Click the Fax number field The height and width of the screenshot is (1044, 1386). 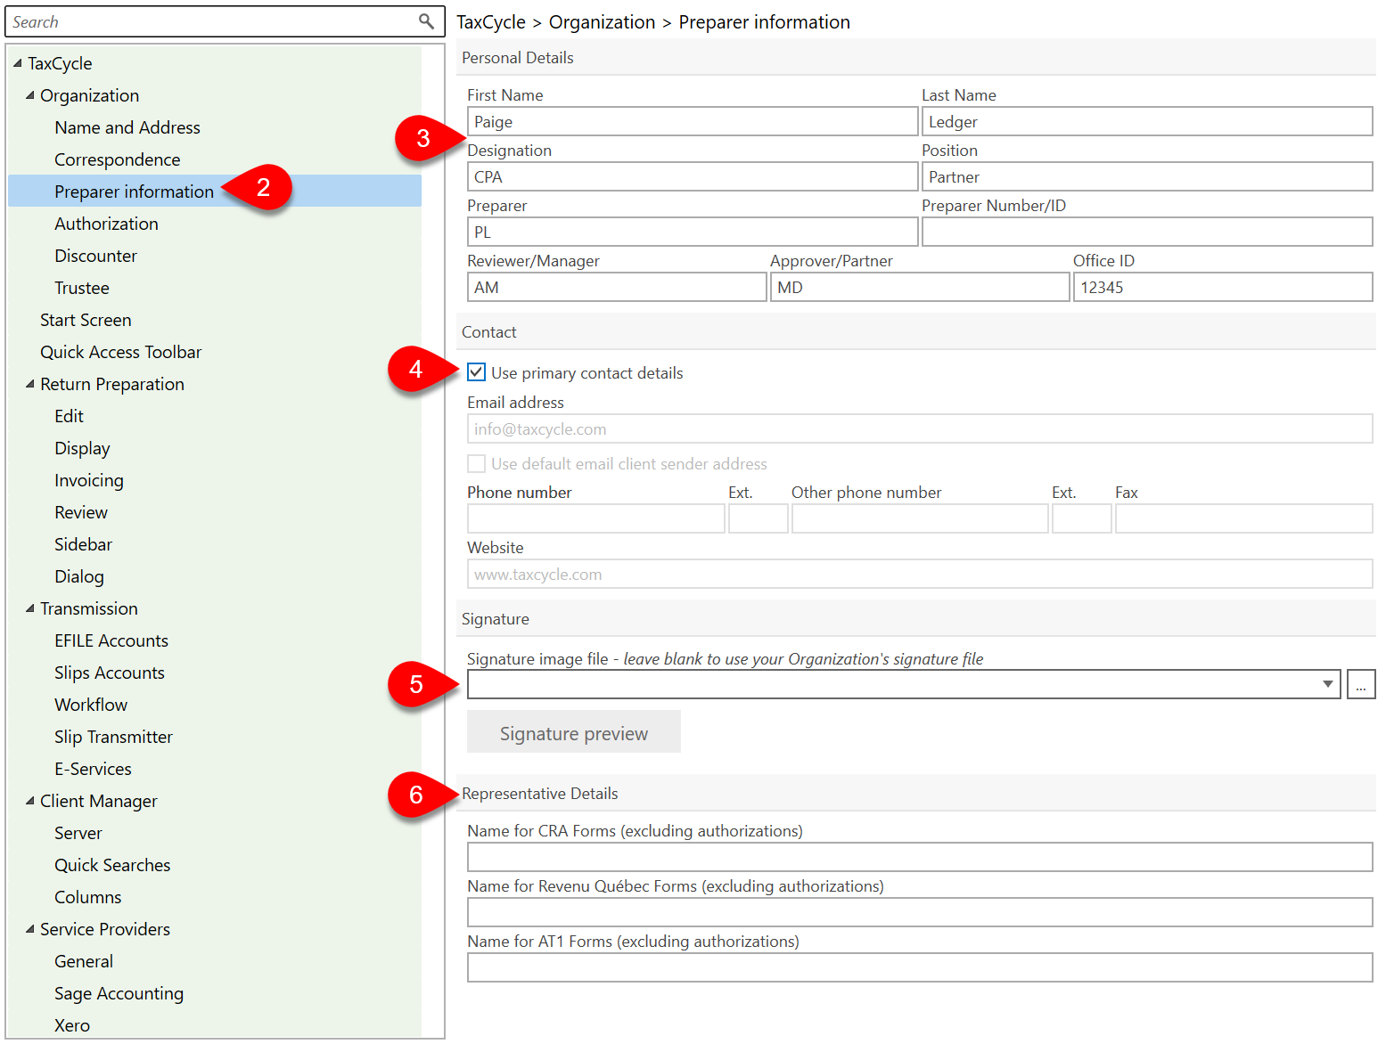[1244, 518]
